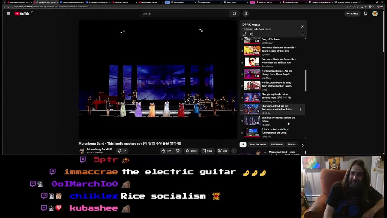Select Let's protect socialism playlist entry

(x=272, y=133)
